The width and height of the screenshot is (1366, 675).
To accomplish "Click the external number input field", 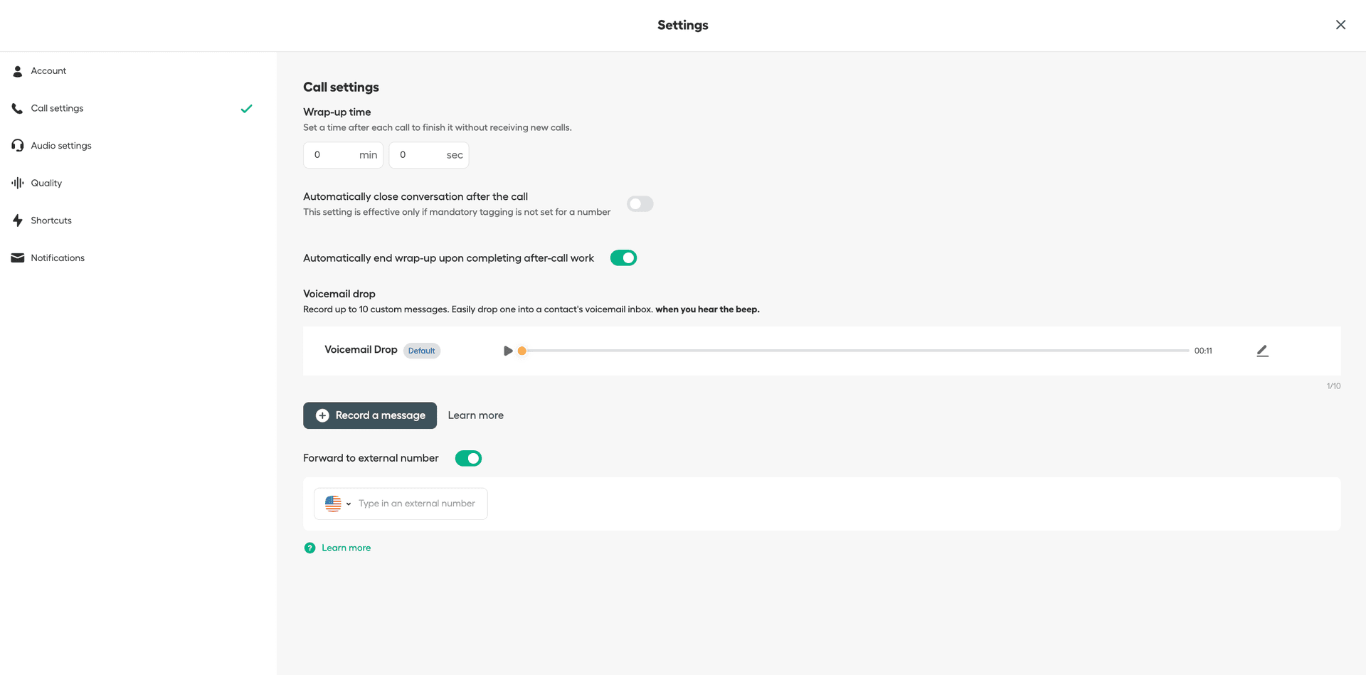I will (x=417, y=504).
